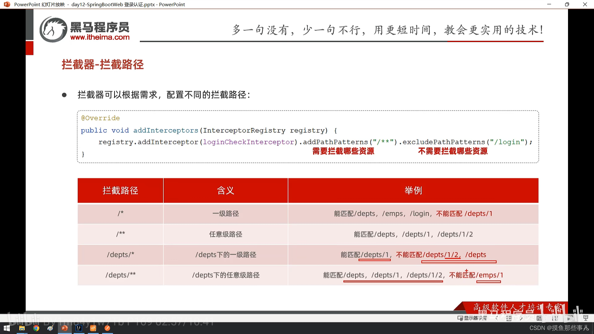Click the Slide Show presenter icon
This screenshot has height=334, width=594.
click(586, 318)
